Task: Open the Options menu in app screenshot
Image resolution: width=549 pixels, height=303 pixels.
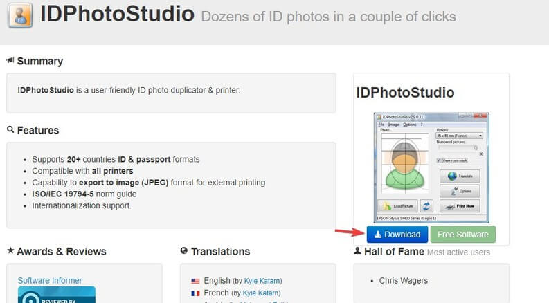Action: pos(410,125)
